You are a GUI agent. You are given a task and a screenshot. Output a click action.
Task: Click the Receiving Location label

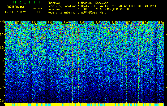tap(62, 6)
